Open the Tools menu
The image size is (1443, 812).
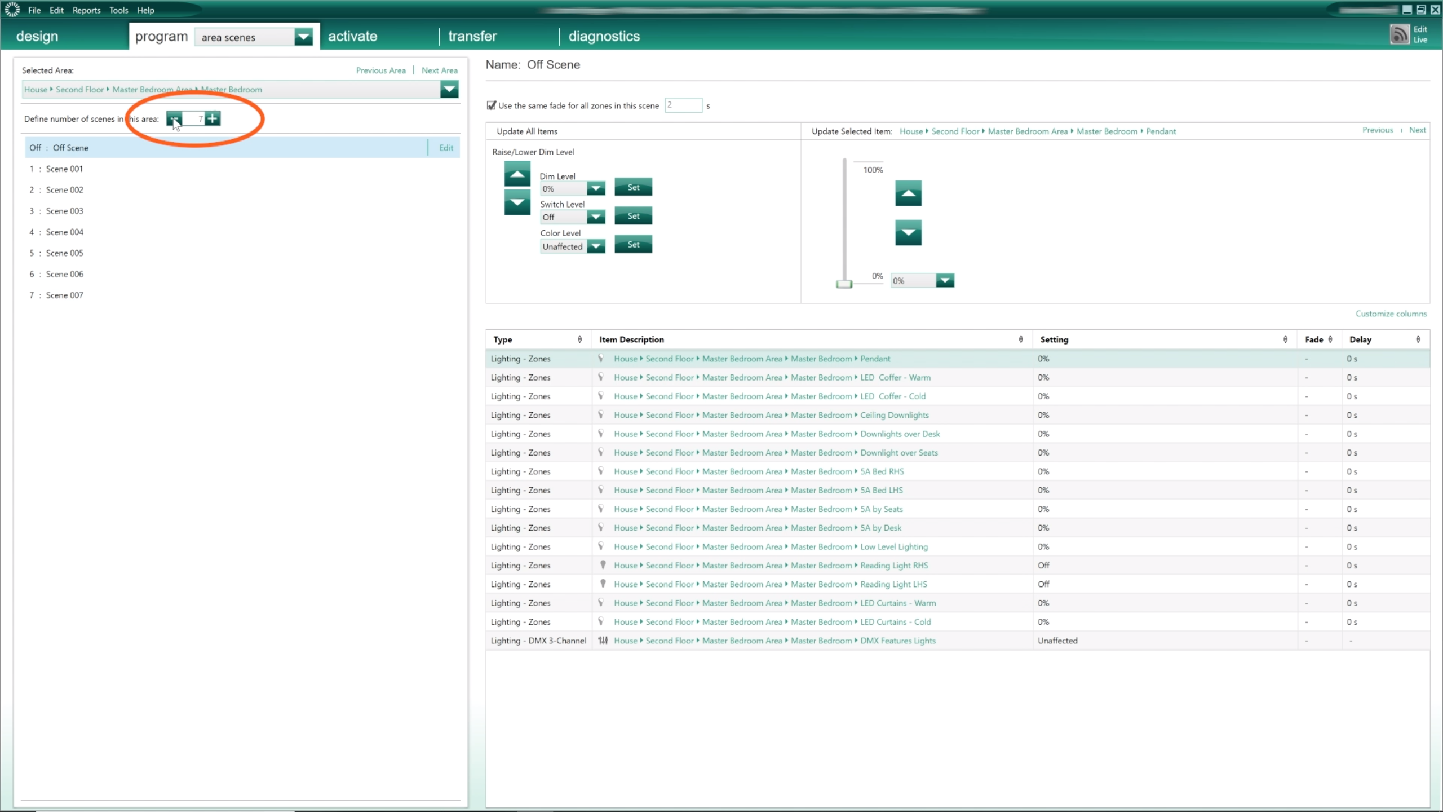point(118,10)
